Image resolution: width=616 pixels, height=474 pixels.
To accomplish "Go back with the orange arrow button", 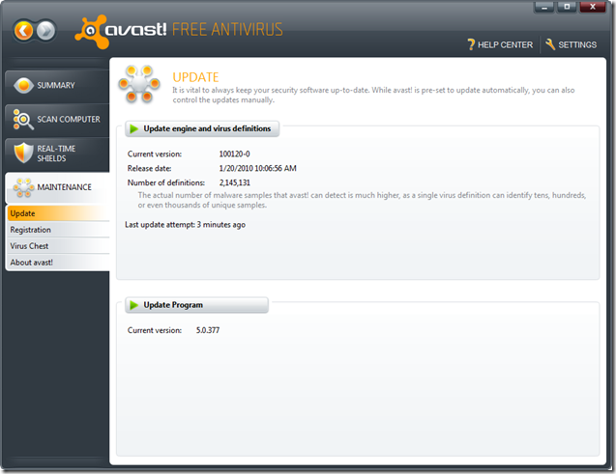I will point(24,31).
